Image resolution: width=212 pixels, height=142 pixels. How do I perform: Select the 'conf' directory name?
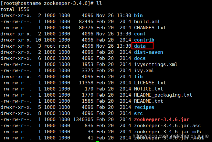140,34
